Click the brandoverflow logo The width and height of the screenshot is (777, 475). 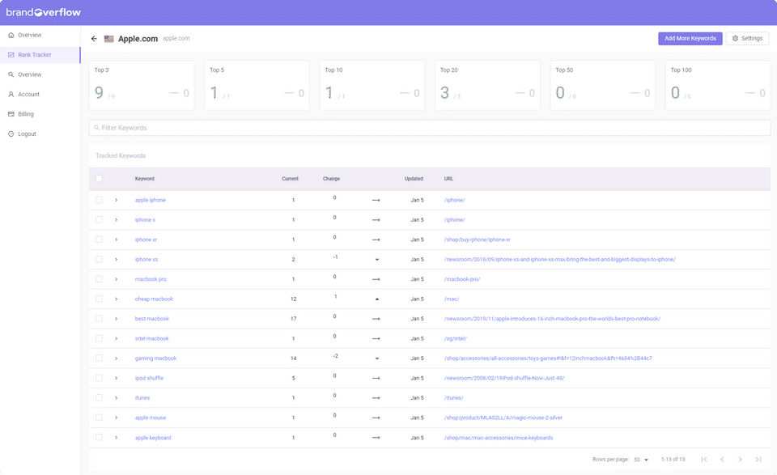[43, 12]
